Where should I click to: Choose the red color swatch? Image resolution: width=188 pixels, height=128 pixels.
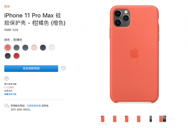17,56
